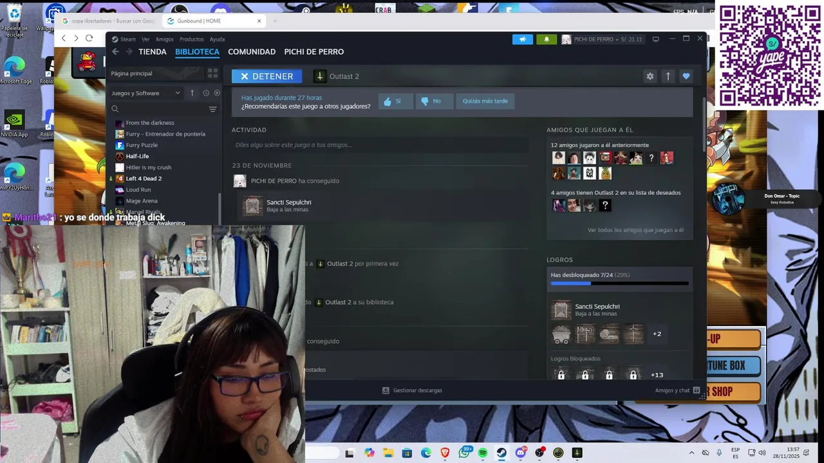Stop the game with DETENER button
824x463 pixels.
267,76
